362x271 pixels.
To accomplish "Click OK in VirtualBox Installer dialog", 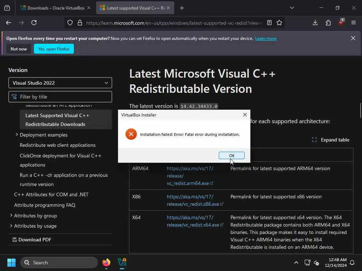I will [232, 156].
